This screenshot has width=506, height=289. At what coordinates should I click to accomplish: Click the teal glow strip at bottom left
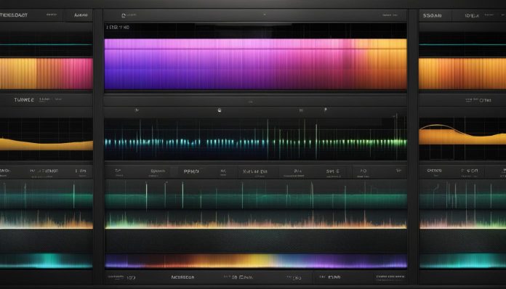(46, 261)
